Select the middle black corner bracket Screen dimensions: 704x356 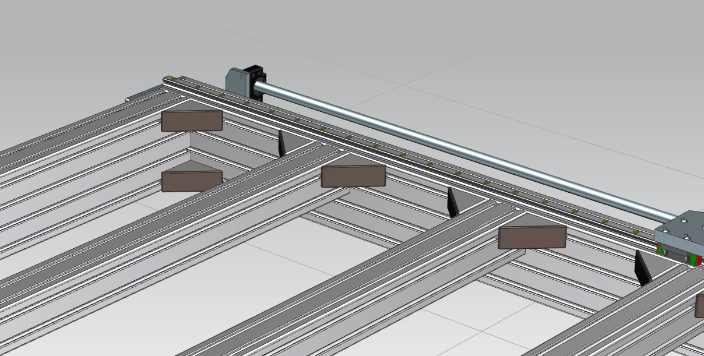[x=452, y=202]
